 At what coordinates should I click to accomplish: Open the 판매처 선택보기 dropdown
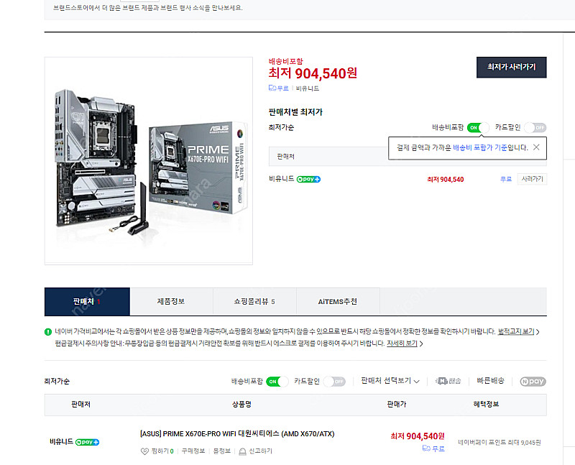pos(390,381)
